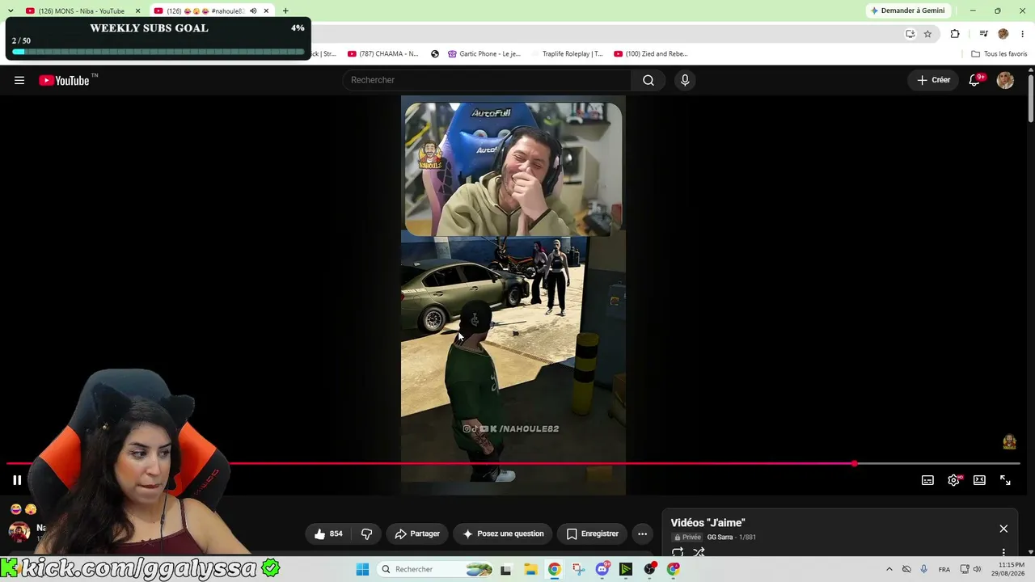This screenshot has height=582, width=1035.
Task: Seek on the red video progress bar
Action: (x=513, y=463)
